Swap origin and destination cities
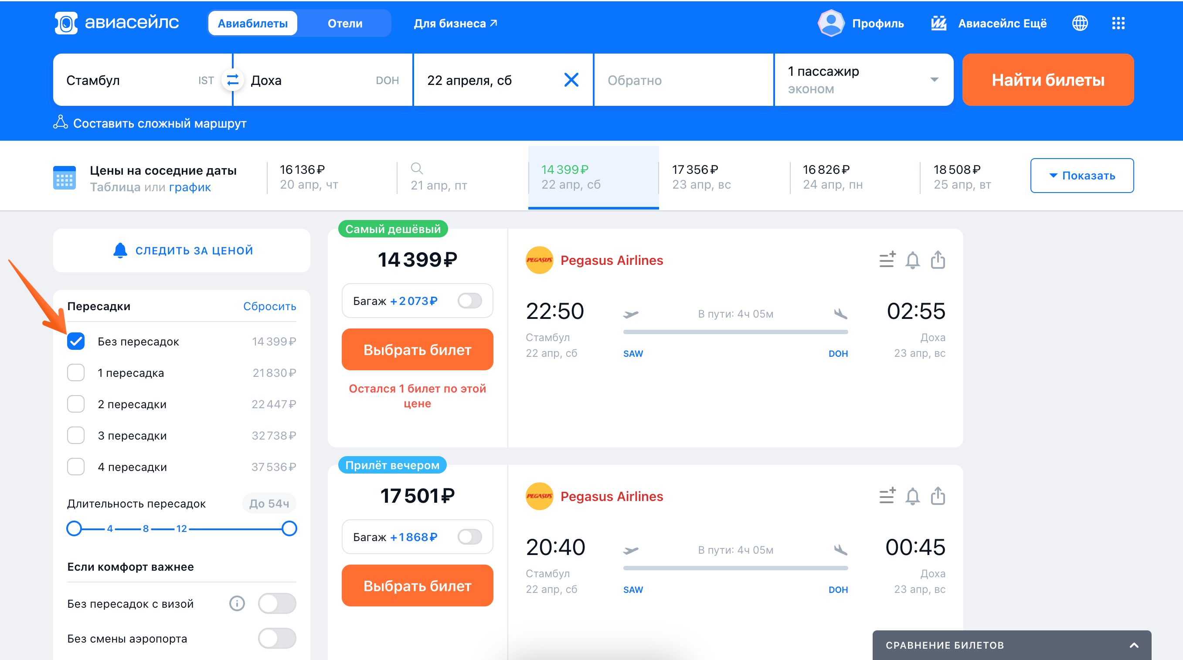The image size is (1183, 660). (x=233, y=80)
